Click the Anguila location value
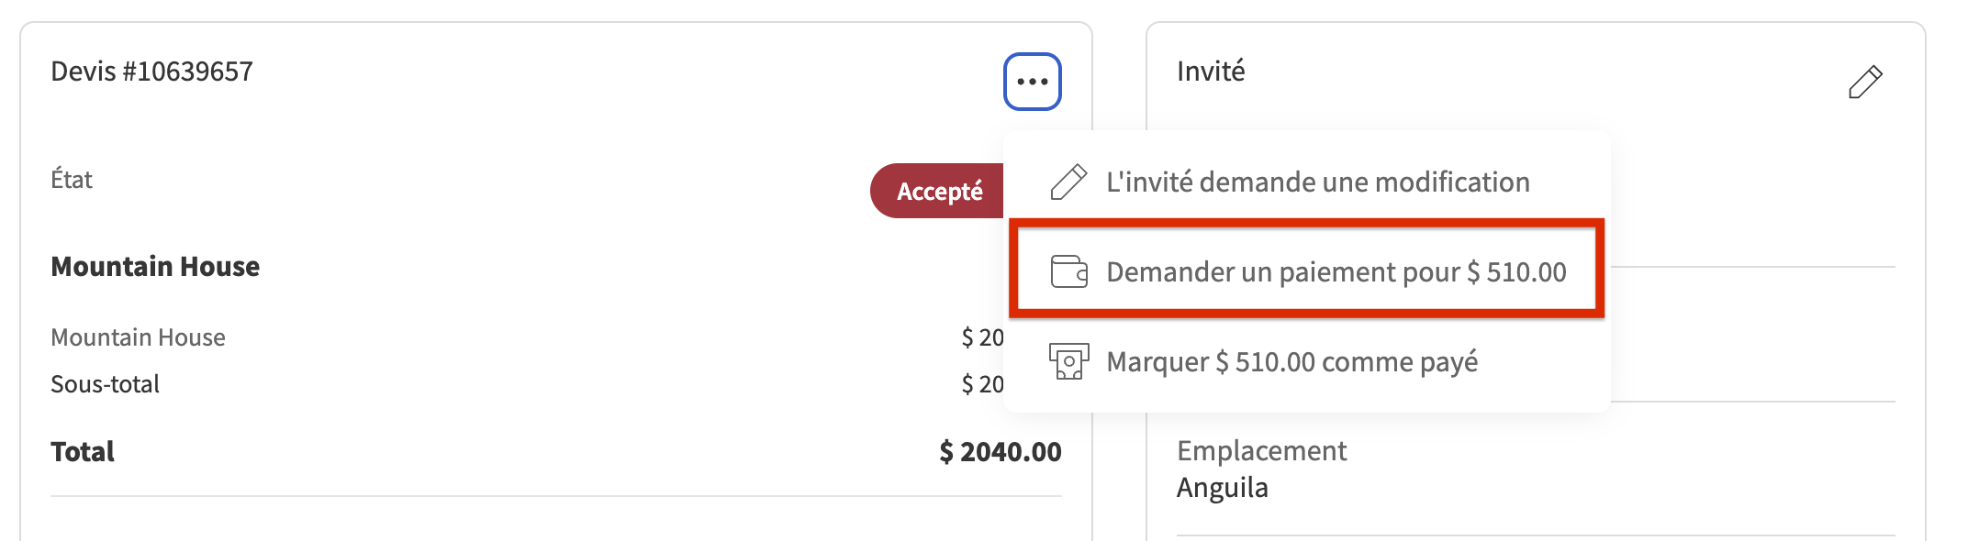Image resolution: width=1979 pixels, height=541 pixels. [1222, 488]
